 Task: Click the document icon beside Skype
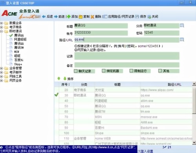11,64
